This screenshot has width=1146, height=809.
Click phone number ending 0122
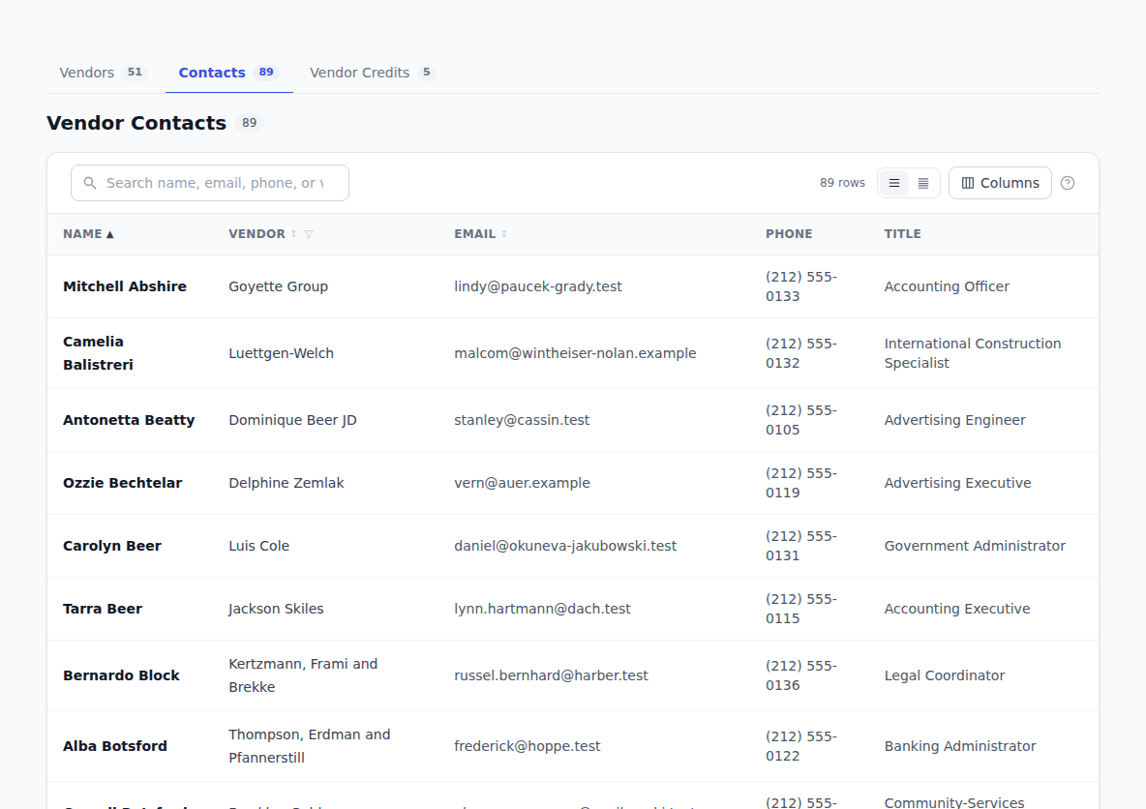(801, 746)
